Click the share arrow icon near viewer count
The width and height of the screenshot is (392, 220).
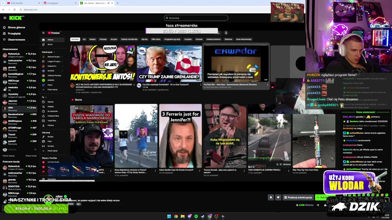coord(318,205)
